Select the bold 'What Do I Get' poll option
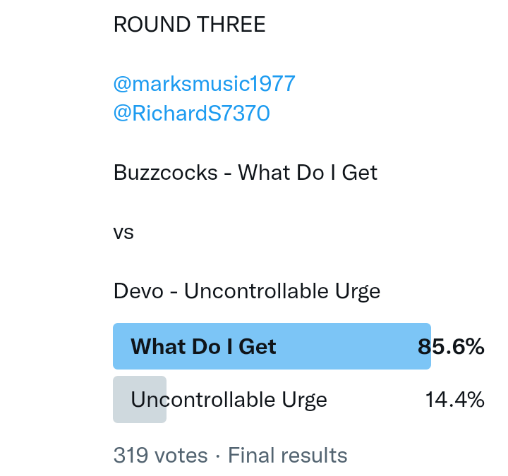This screenshot has height=476, width=508. click(203, 346)
